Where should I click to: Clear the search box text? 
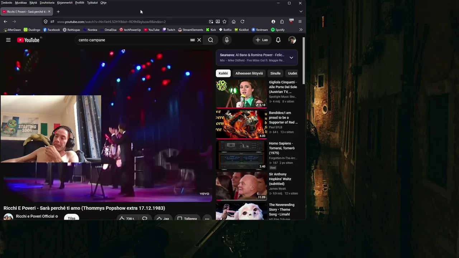(x=199, y=40)
